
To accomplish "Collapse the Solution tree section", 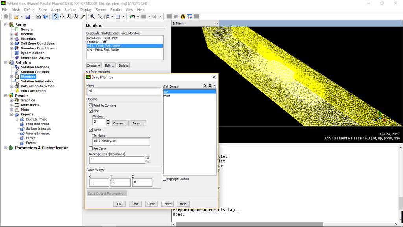I will 6,62.
